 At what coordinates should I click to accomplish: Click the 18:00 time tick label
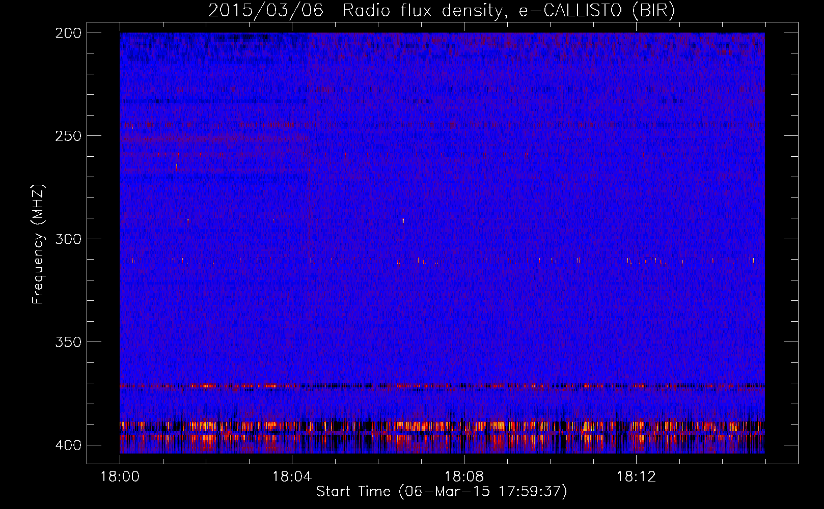(x=120, y=477)
